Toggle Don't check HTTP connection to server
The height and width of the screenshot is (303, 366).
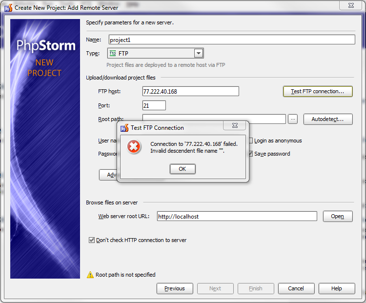[x=92, y=240]
